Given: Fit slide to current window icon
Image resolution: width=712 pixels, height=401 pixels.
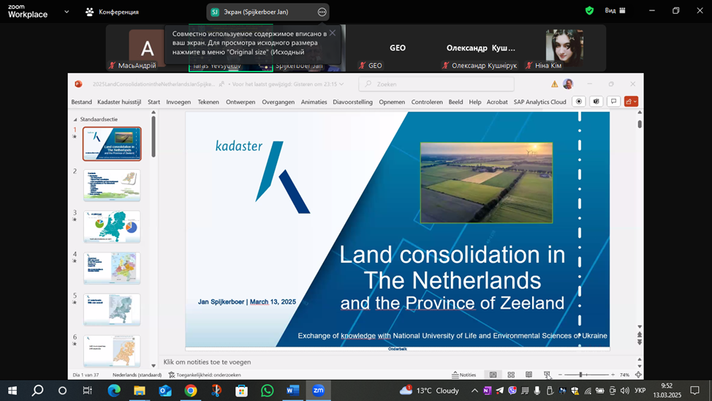Looking at the screenshot, I should tap(638, 375).
